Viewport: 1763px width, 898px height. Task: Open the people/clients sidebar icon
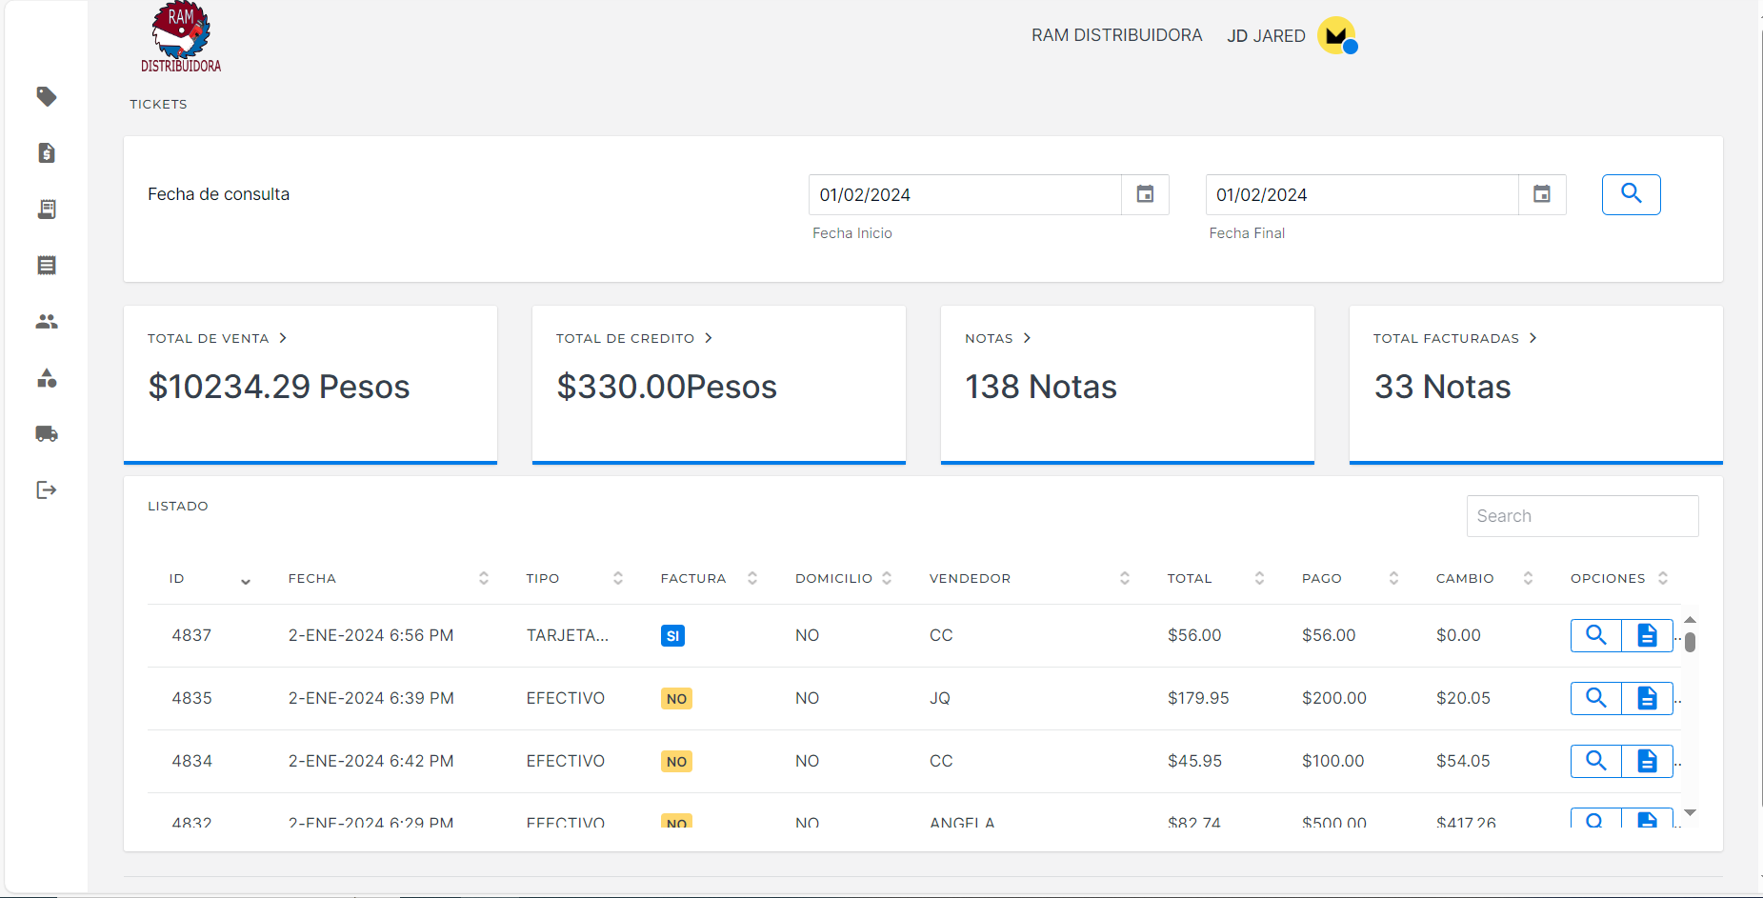47,322
